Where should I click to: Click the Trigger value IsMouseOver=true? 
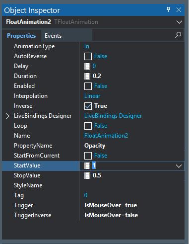point(111,205)
